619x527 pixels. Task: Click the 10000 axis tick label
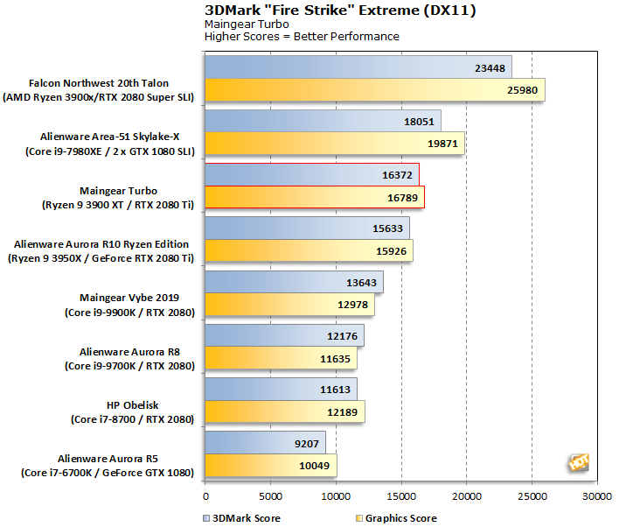336,496
